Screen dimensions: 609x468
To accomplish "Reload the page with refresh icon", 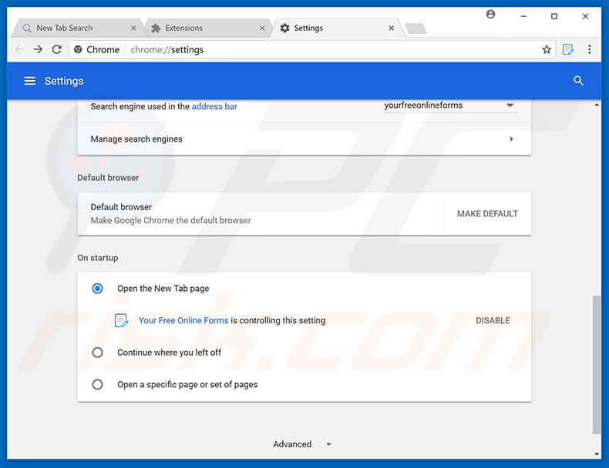I will pos(57,49).
